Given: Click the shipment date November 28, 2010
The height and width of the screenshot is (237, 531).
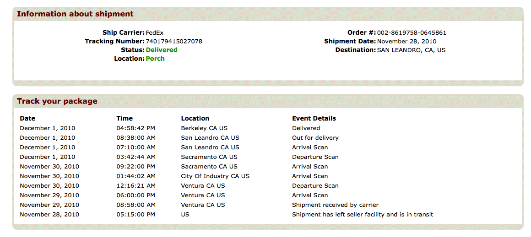Looking at the screenshot, I should pos(406,42).
